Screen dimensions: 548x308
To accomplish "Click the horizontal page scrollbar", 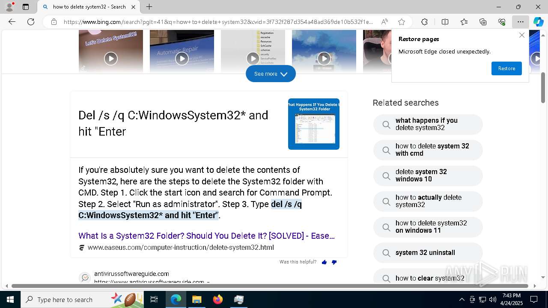I will point(270,286).
